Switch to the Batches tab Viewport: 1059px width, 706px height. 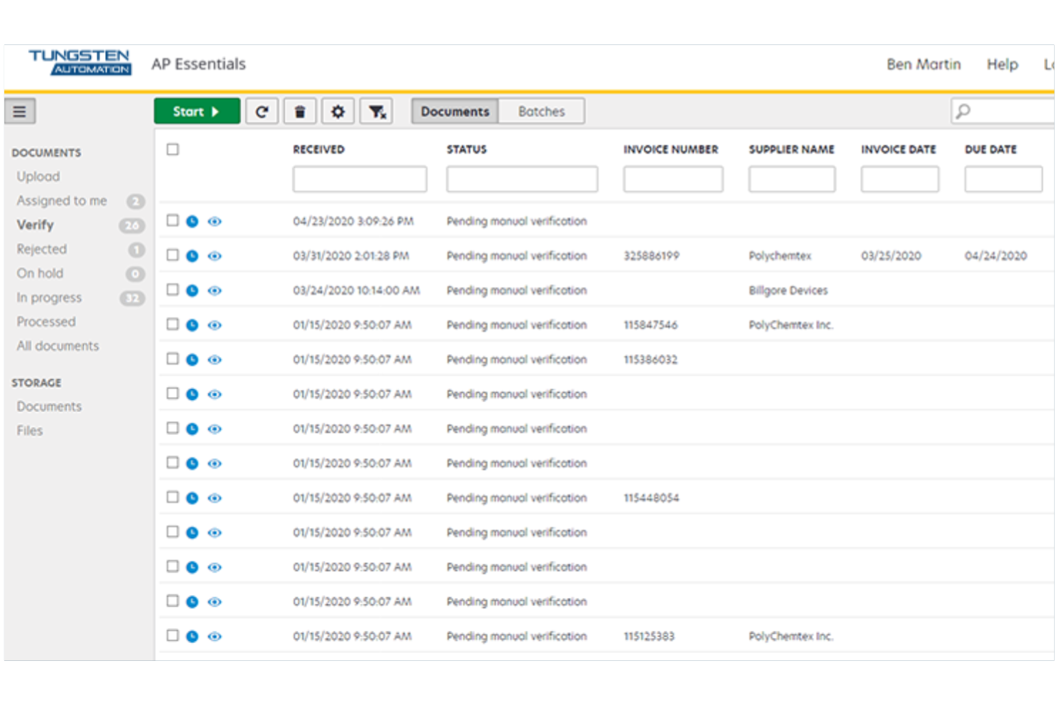(542, 111)
